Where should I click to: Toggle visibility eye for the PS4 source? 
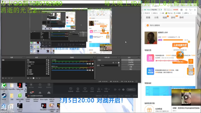point(47,68)
